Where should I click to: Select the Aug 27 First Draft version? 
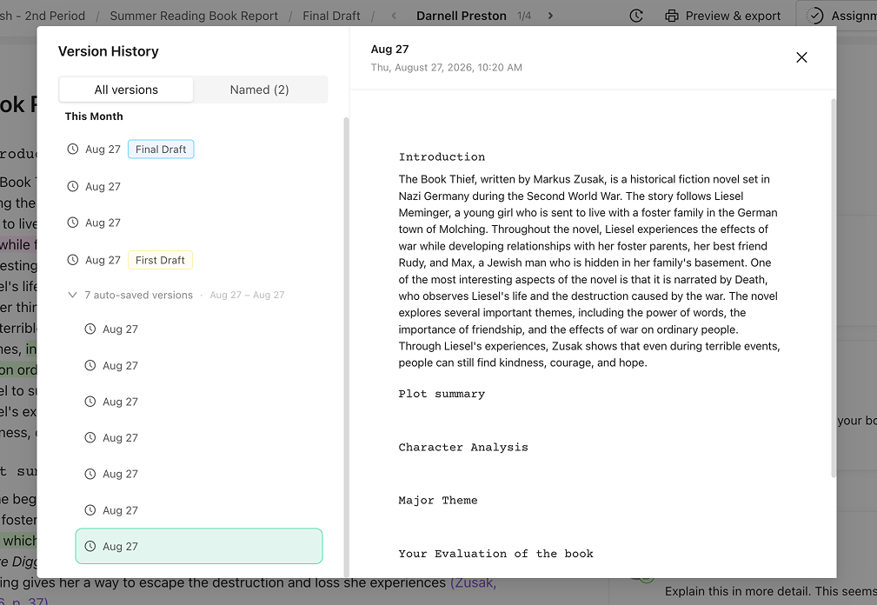point(193,260)
